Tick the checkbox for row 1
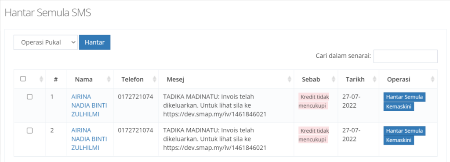The height and width of the screenshot is (162, 450). pyautogui.click(x=29, y=97)
